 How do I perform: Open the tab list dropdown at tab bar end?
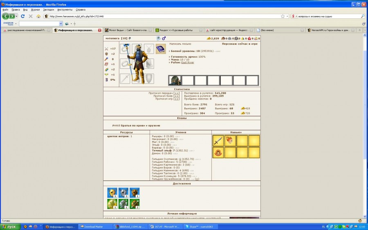tap(365, 30)
